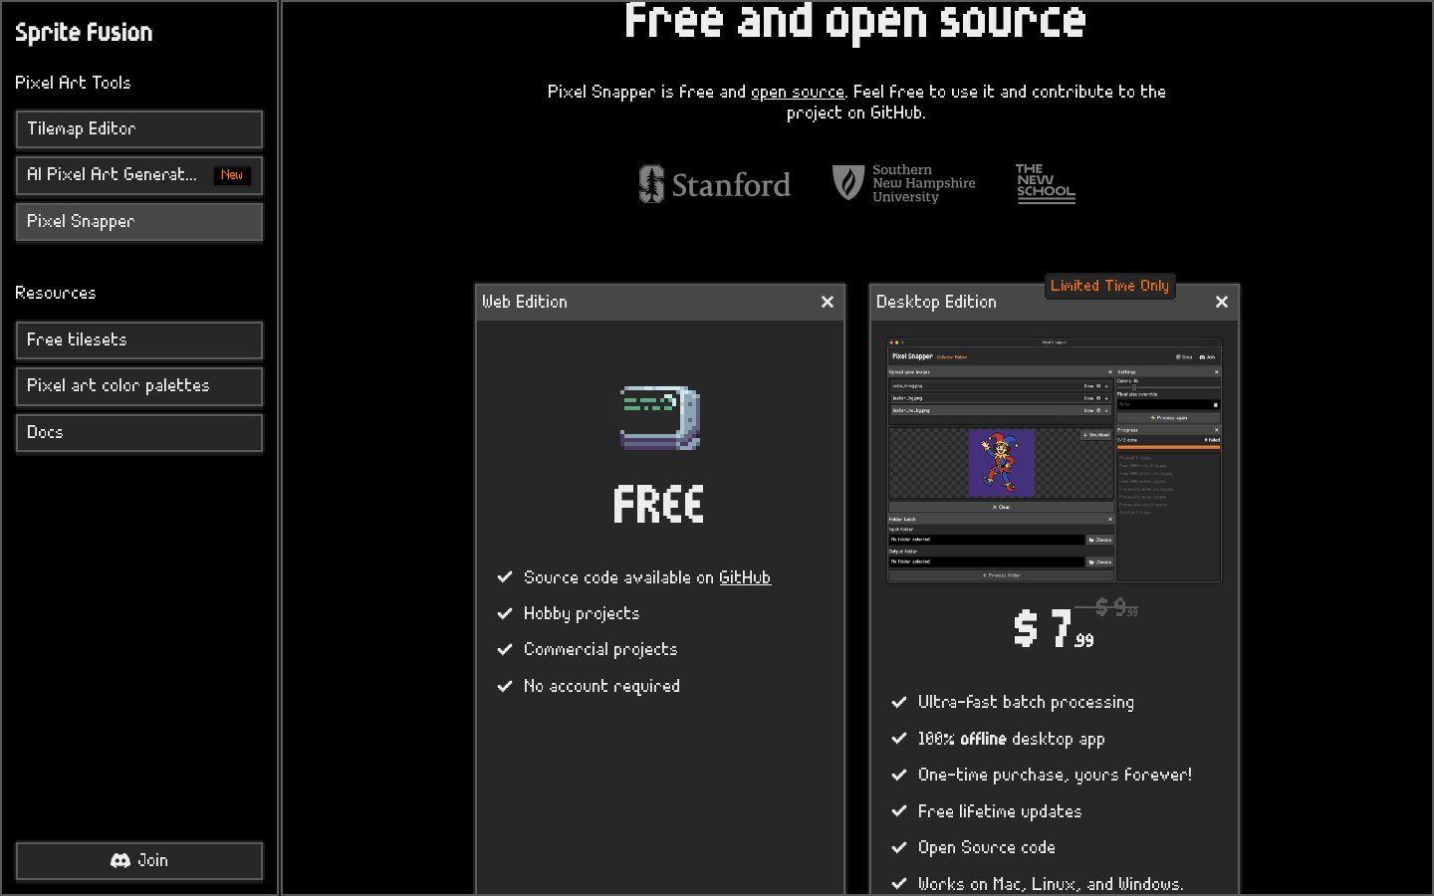This screenshot has width=1434, height=896.
Task: Select Pixel Snapper in the sidebar
Action: [138, 222]
